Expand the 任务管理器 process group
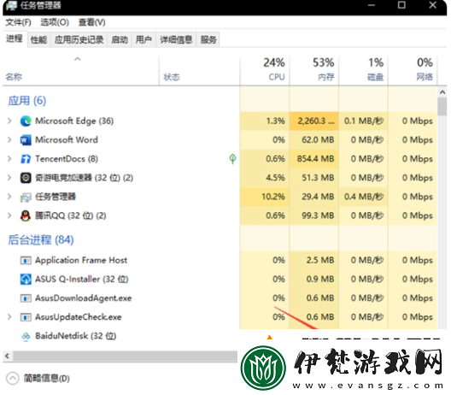The width and height of the screenshot is (451, 395). click(9, 197)
